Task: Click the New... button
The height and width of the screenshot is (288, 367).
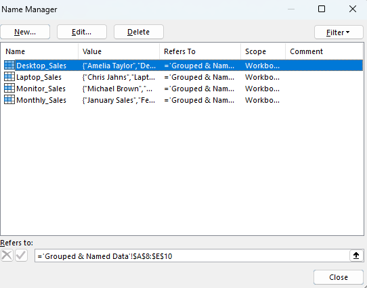Action: 25,32
